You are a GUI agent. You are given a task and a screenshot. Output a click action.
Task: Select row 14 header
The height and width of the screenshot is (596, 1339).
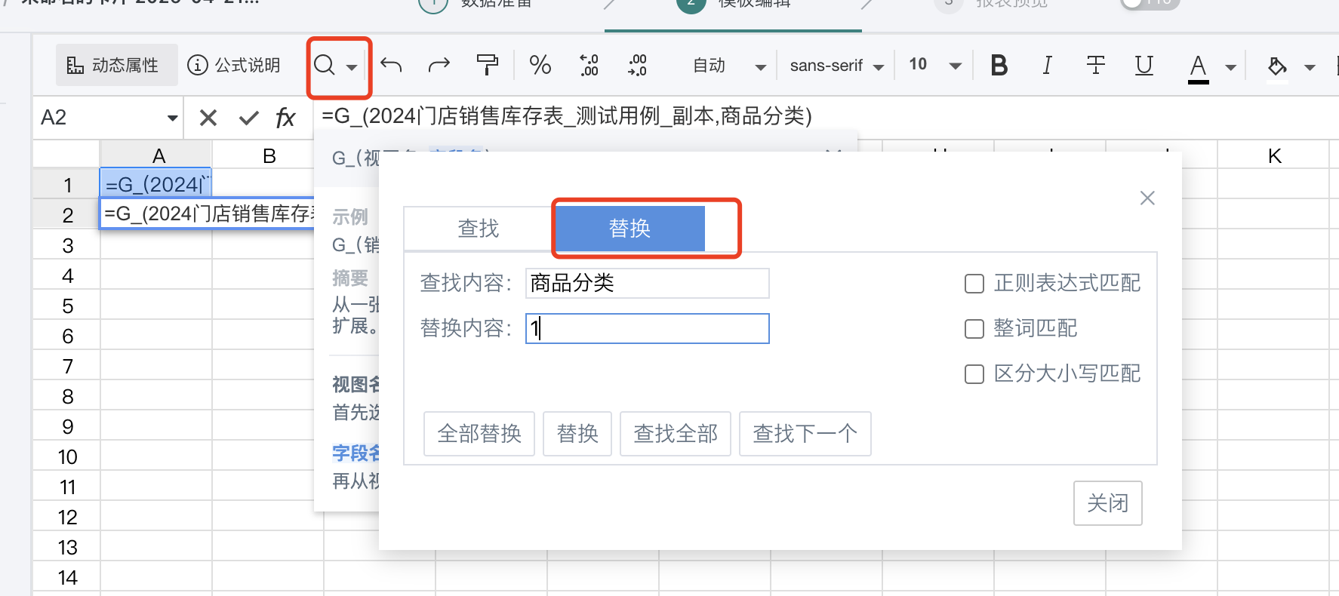click(x=67, y=577)
